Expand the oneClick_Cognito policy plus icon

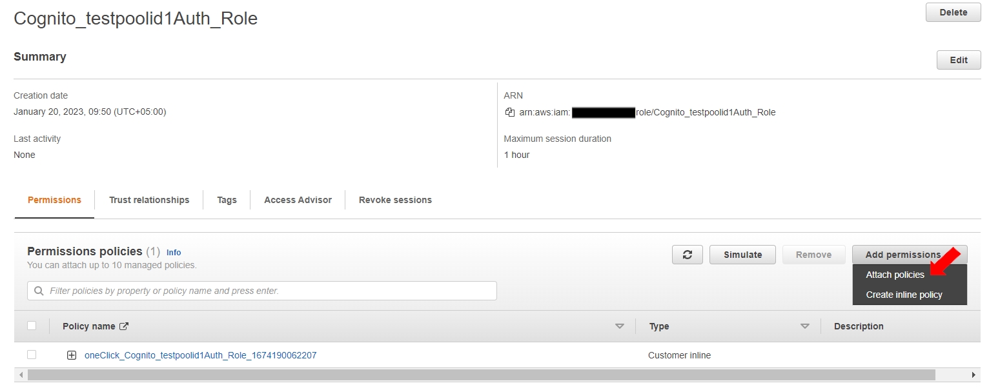point(72,355)
